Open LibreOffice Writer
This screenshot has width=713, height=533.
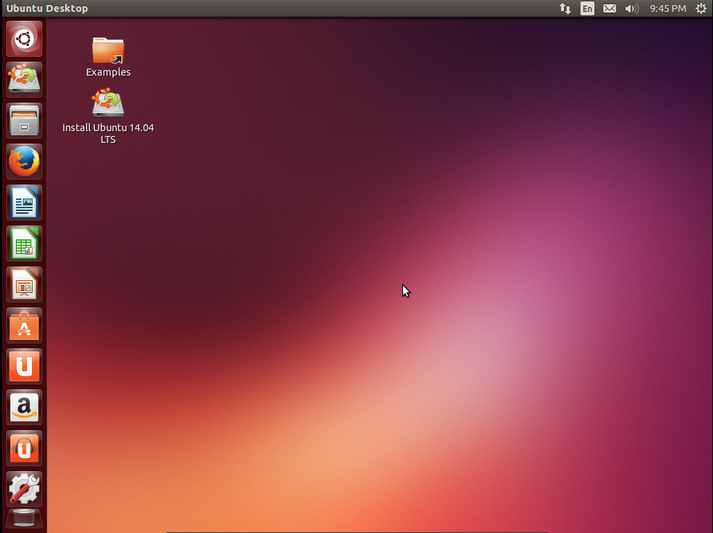pyautogui.click(x=24, y=203)
